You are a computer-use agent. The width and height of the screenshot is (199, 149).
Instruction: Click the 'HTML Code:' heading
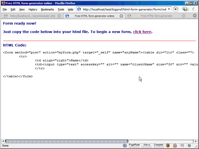pos(15,45)
